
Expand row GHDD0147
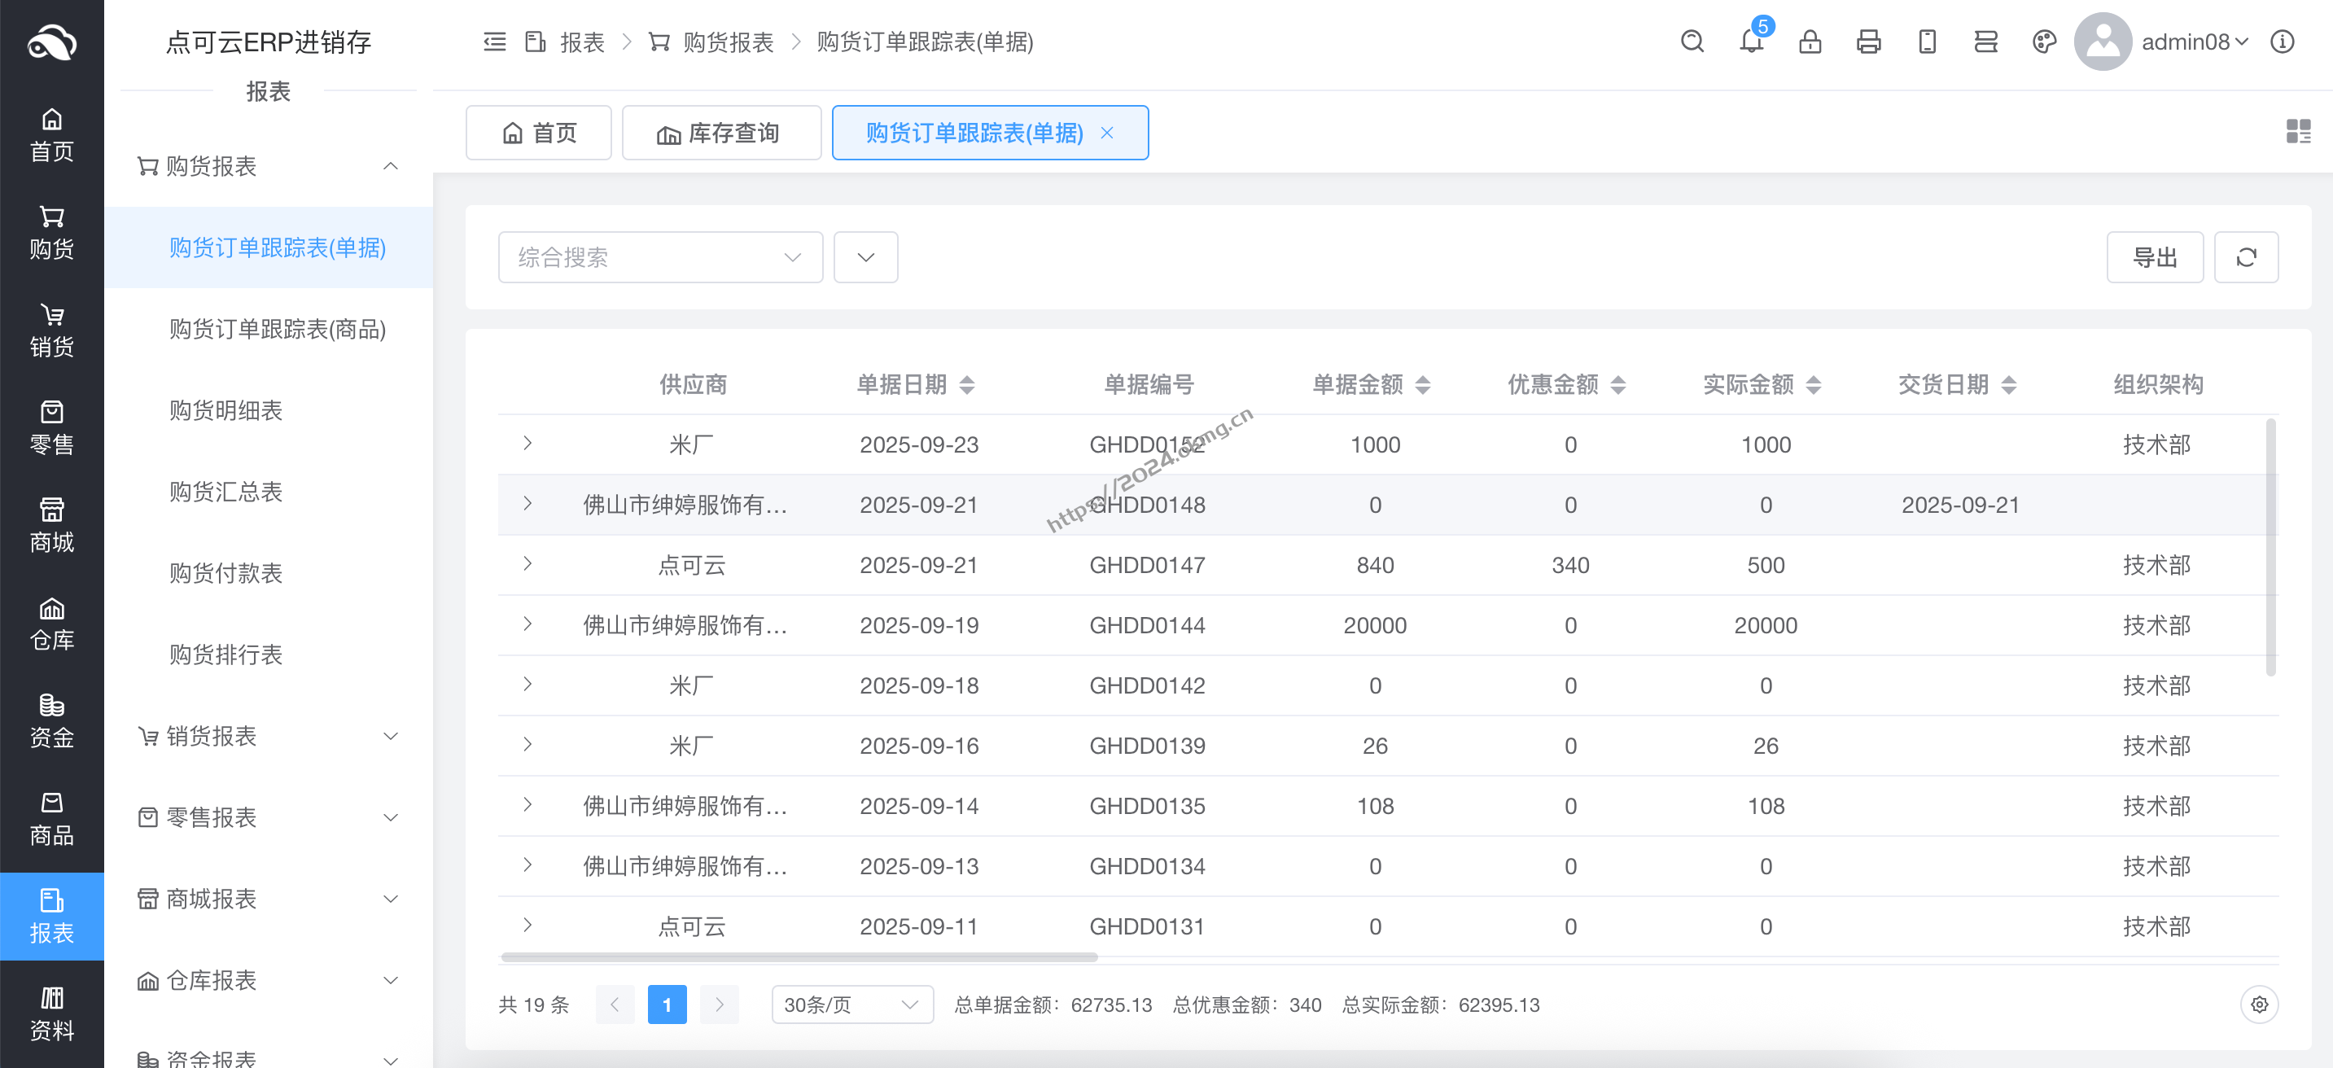pyautogui.click(x=527, y=564)
